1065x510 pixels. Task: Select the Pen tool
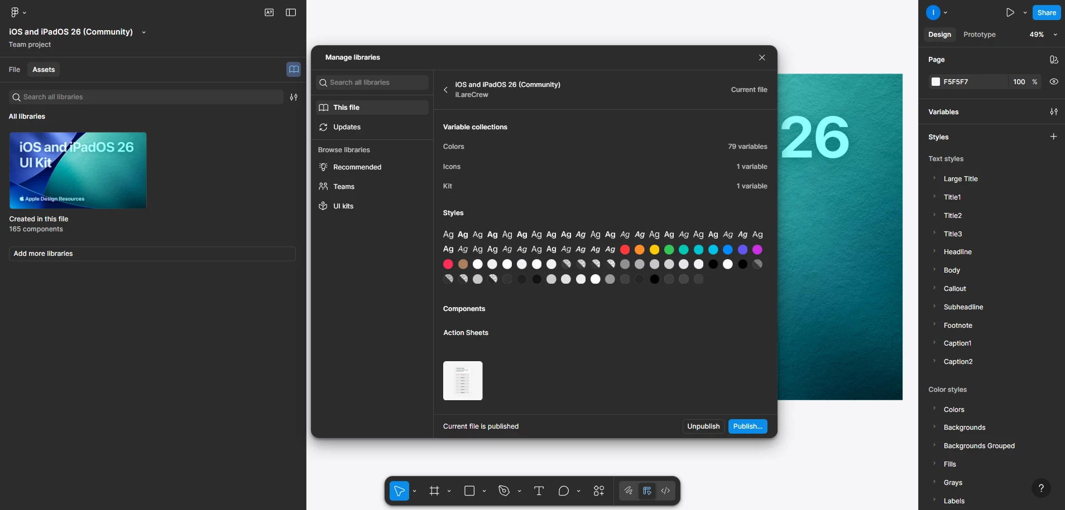(x=504, y=491)
